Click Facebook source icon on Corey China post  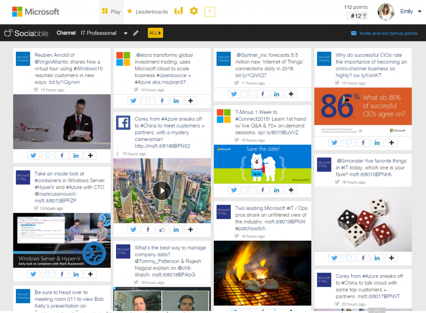[123, 123]
